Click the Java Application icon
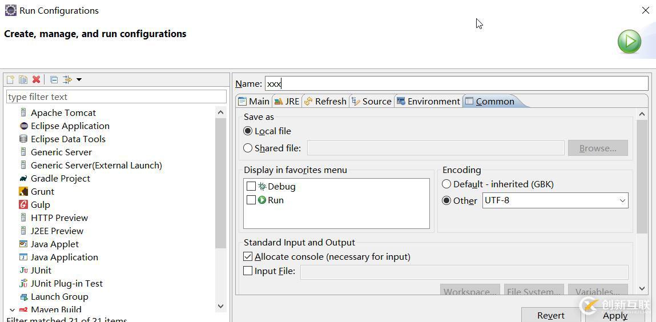The width and height of the screenshot is (656, 322). tap(23, 257)
